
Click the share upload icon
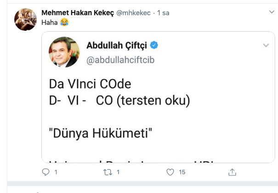point(232,172)
